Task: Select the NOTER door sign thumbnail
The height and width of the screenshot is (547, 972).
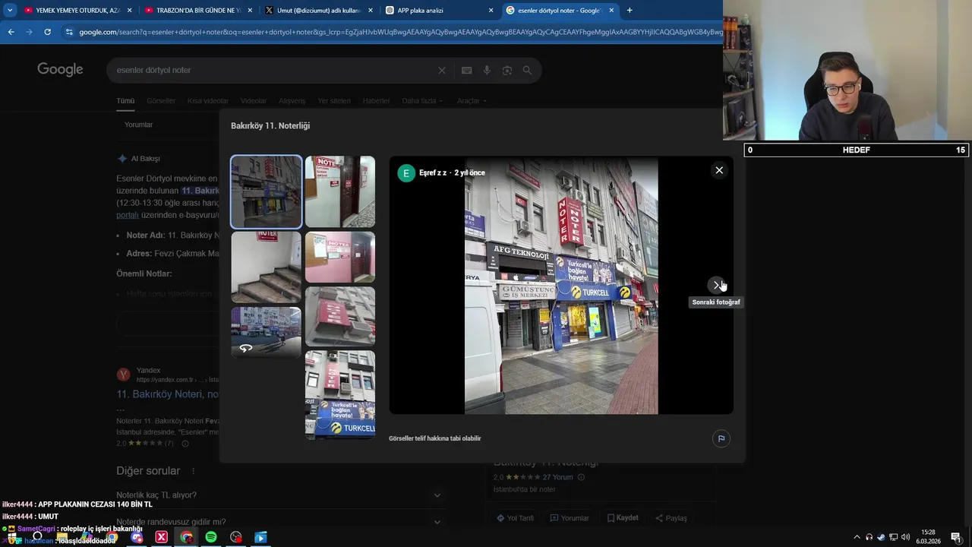Action: pyautogui.click(x=339, y=191)
